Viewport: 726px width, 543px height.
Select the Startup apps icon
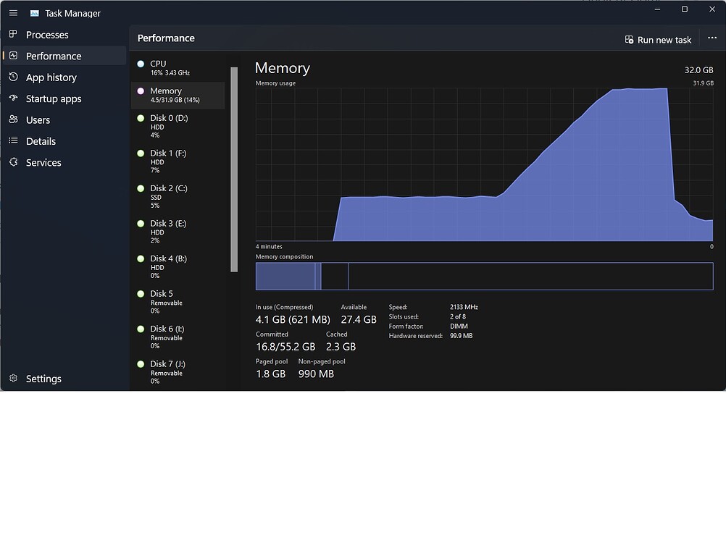point(12,98)
